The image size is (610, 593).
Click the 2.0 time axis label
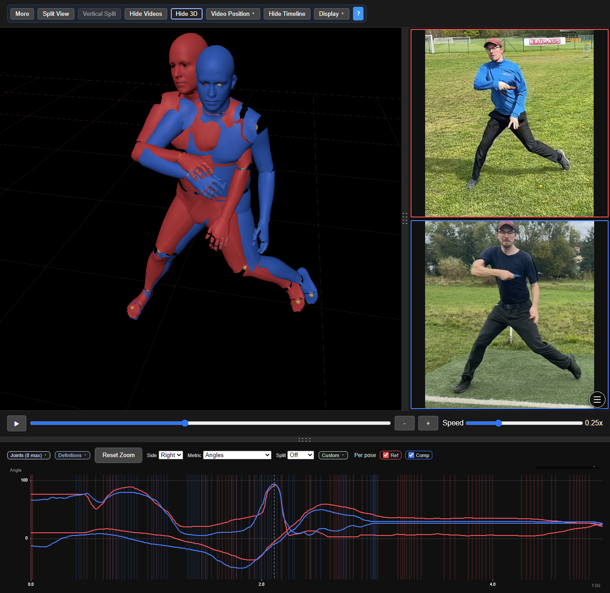coord(261,584)
